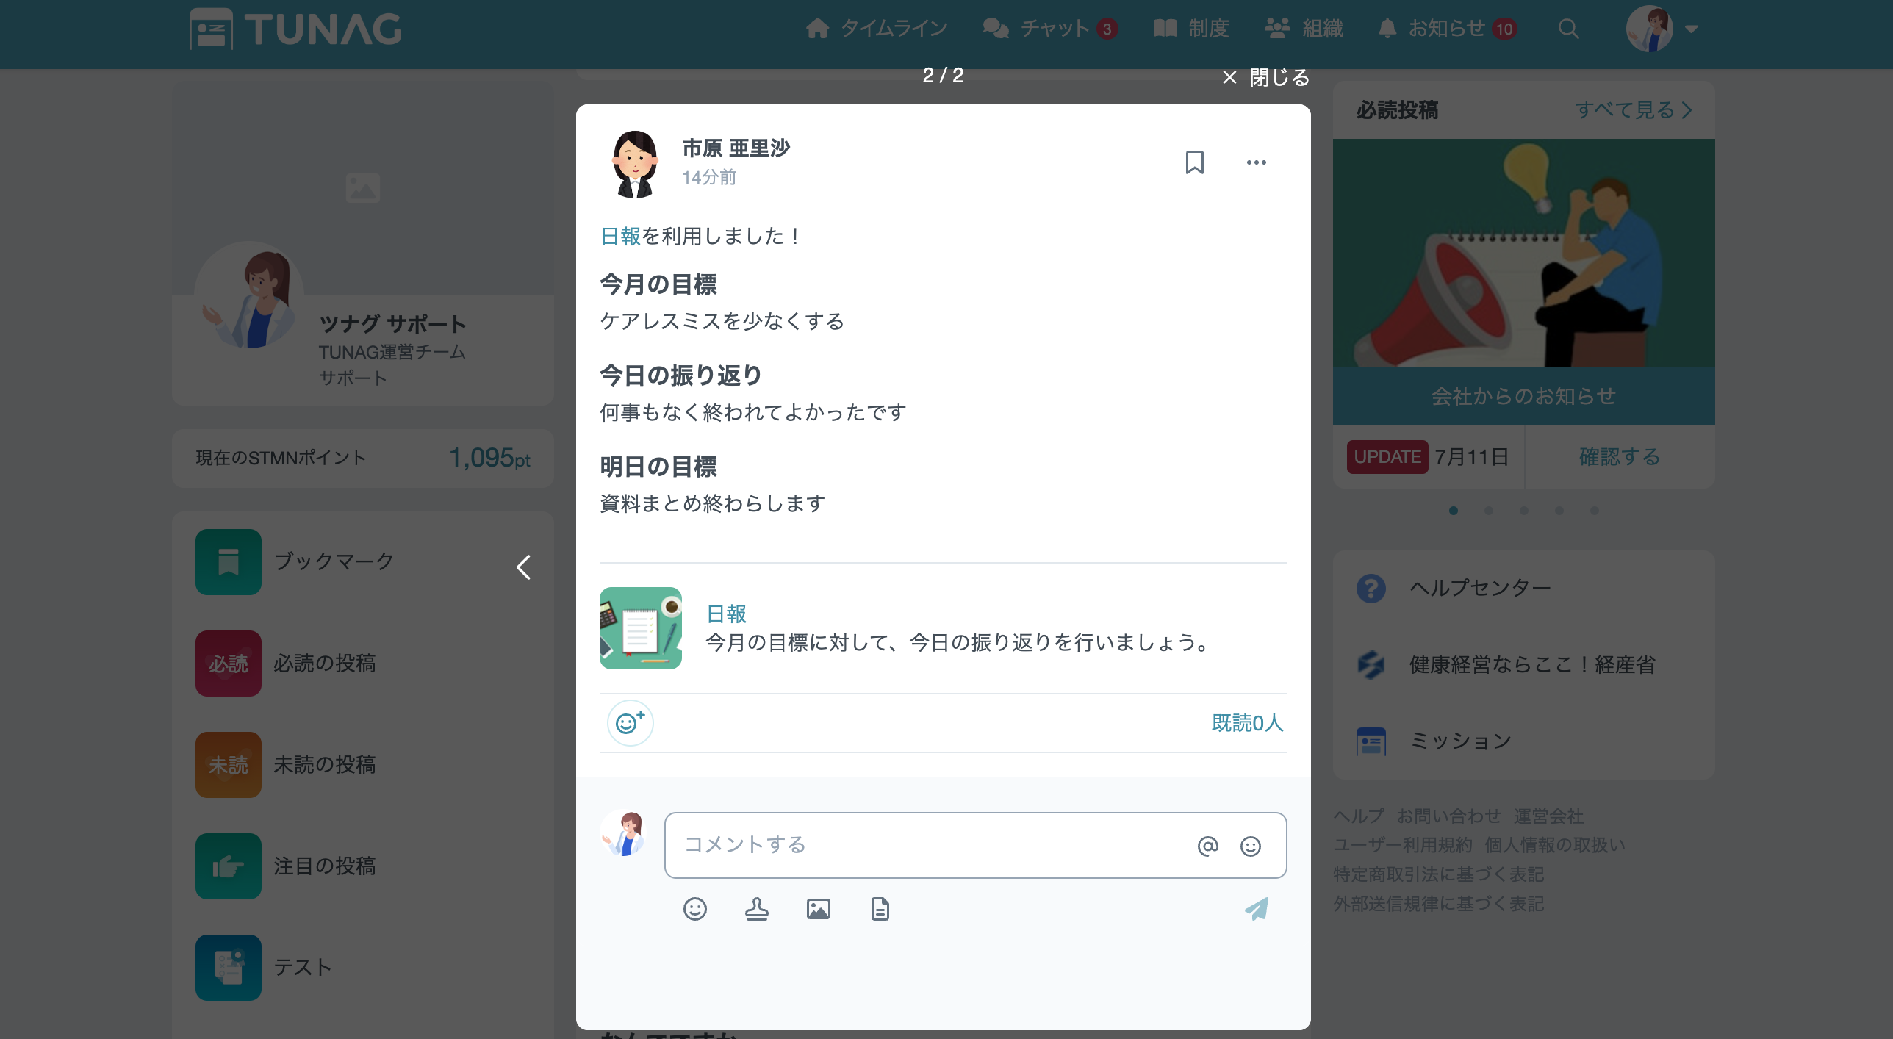1893x1039 pixels.
Task: View the 既読0人 readers list
Action: [1248, 723]
